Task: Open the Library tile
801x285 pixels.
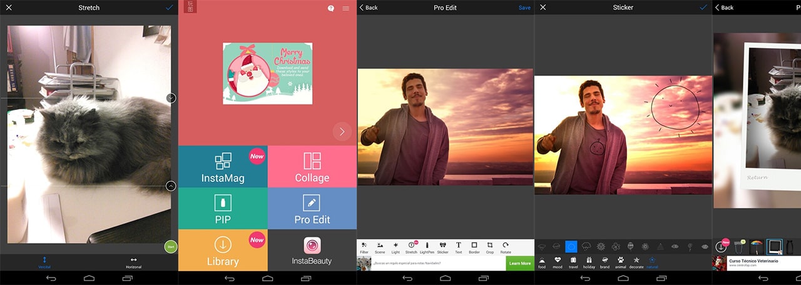Action: [223, 250]
